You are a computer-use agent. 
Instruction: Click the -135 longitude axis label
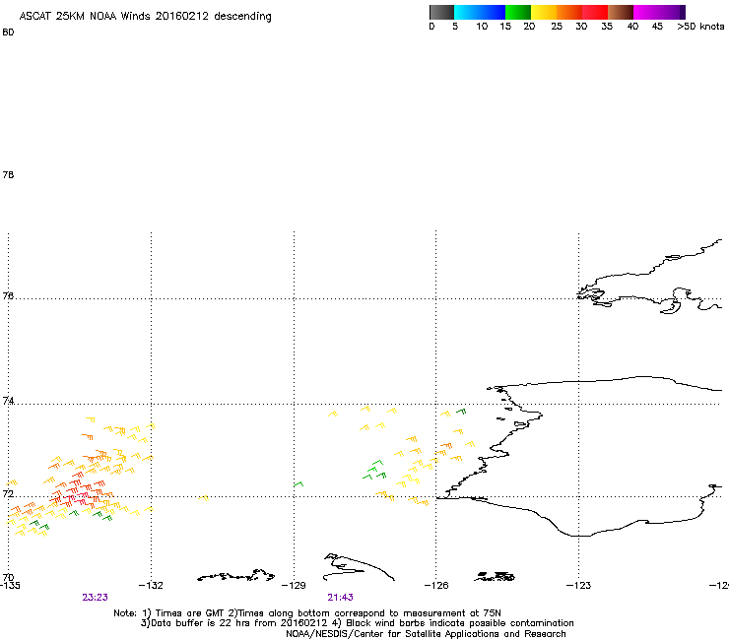(x=10, y=585)
